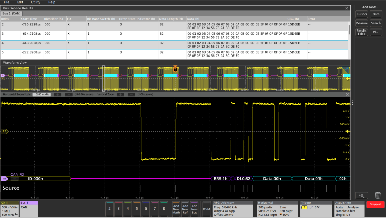Add New Ref waveform
Viewport: 386px width, 218px height.
click(185, 209)
